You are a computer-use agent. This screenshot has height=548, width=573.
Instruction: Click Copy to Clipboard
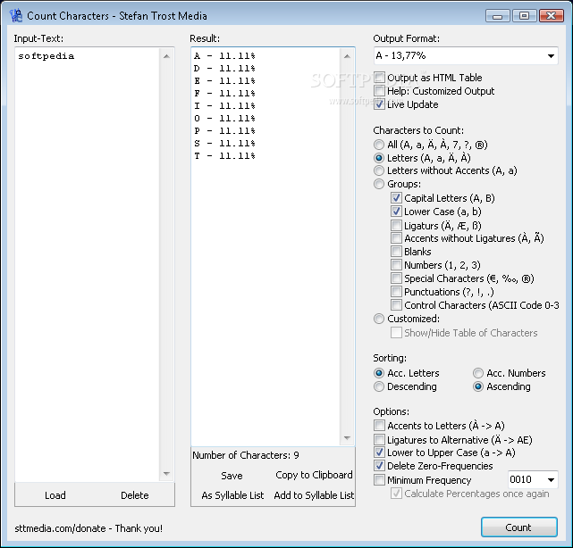point(314,475)
